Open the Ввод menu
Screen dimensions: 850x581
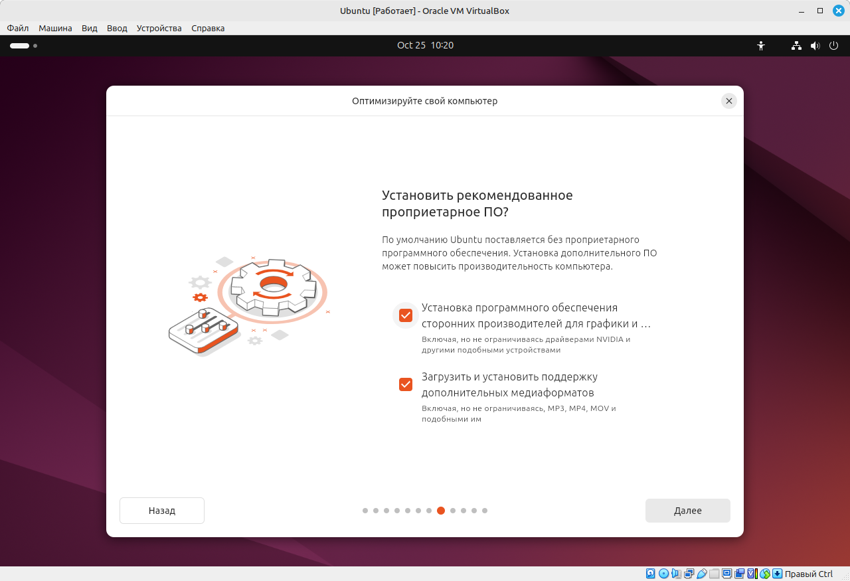117,28
